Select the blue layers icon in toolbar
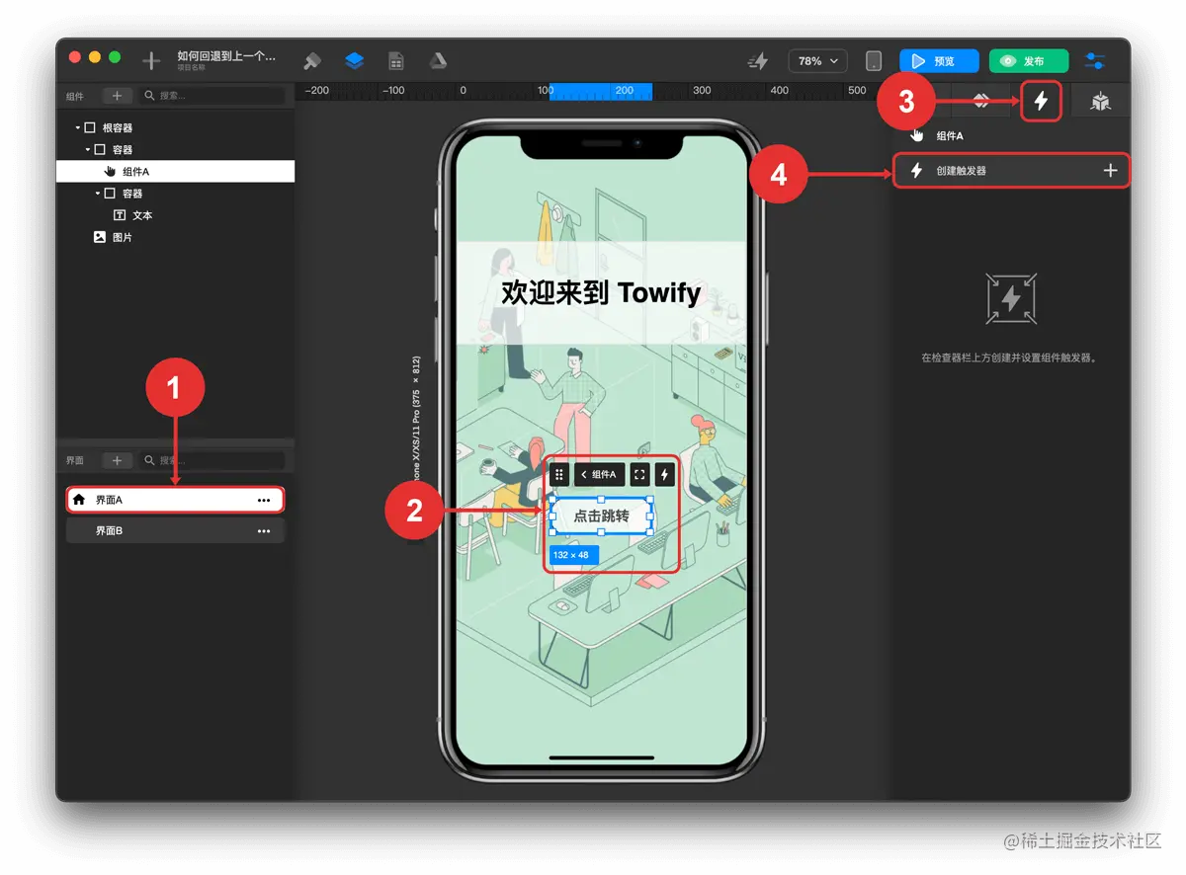This screenshot has width=1186, height=875. coord(354,61)
